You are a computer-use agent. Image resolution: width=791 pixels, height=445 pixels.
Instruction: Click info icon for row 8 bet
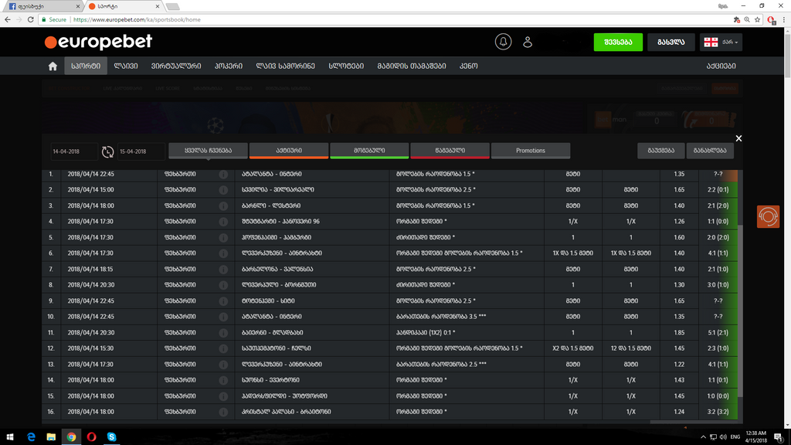(223, 285)
